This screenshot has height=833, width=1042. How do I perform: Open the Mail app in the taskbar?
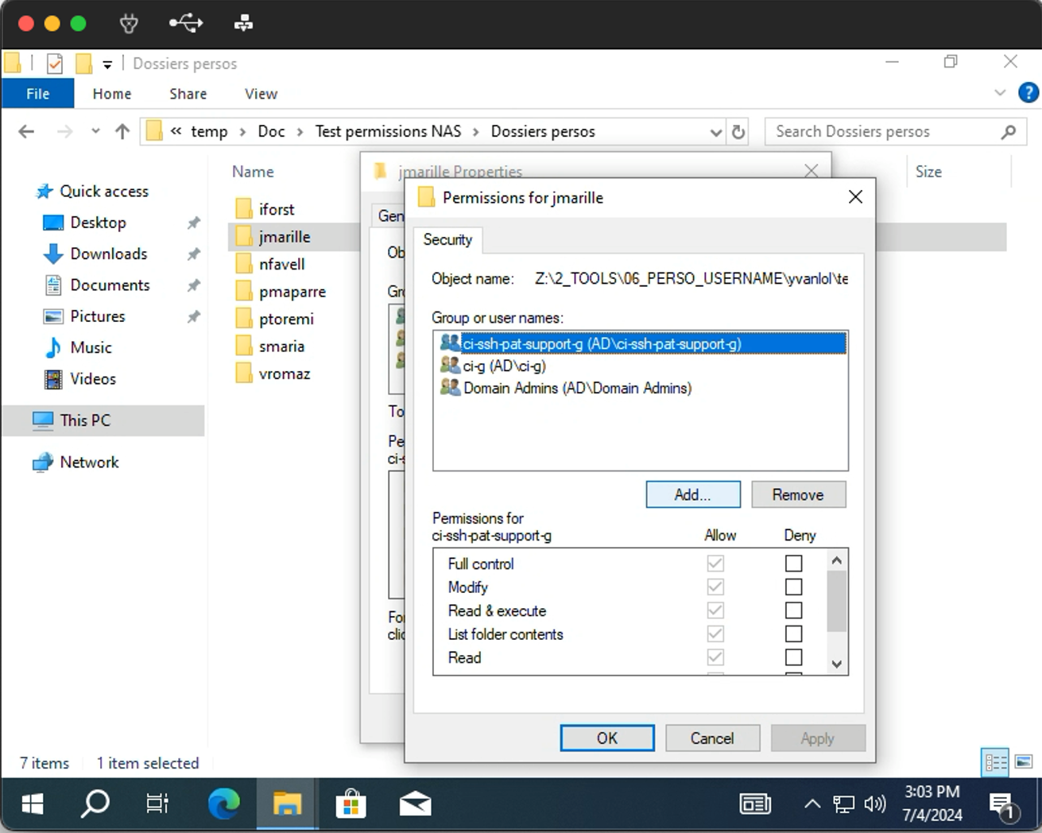coord(415,804)
